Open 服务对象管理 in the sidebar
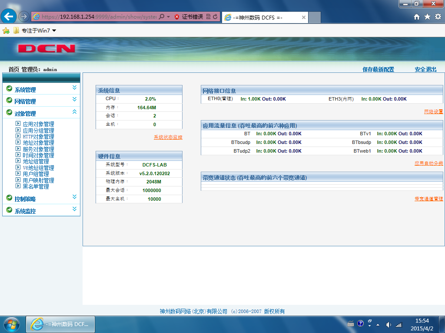Screen dimensions: 445x333 [x=38, y=149]
